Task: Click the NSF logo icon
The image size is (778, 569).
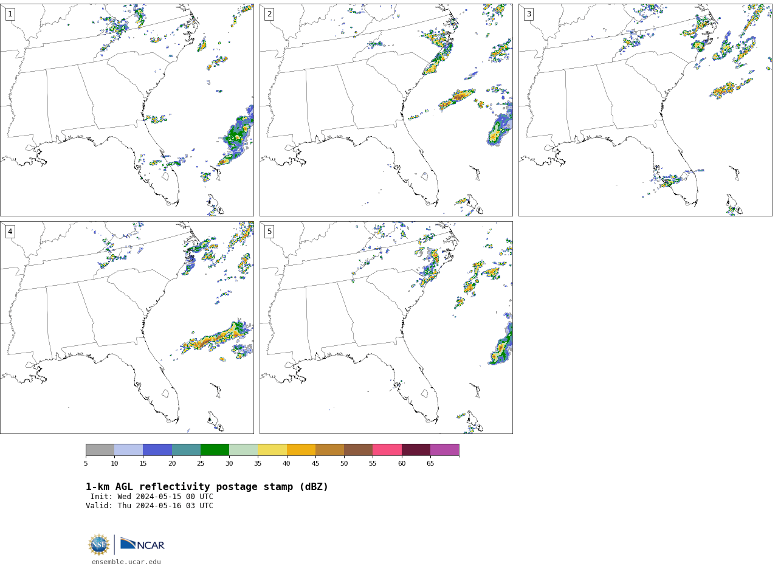Action: tap(99, 545)
